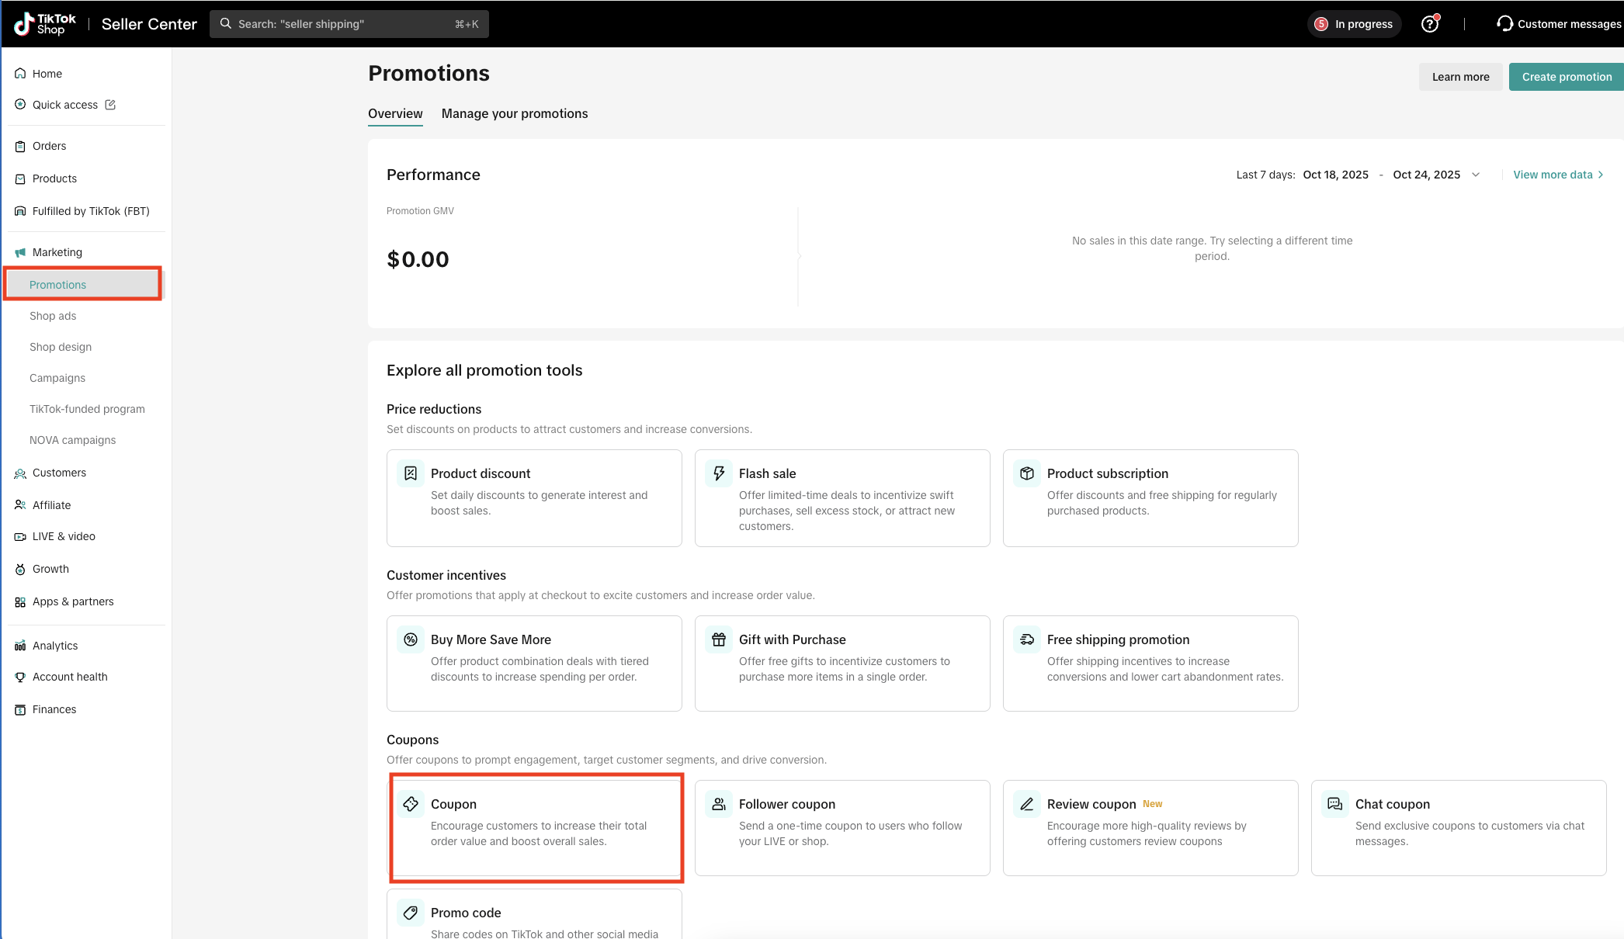Click the Quick access edit pencil icon
Viewport: 1624px width, 939px height.
pos(110,105)
